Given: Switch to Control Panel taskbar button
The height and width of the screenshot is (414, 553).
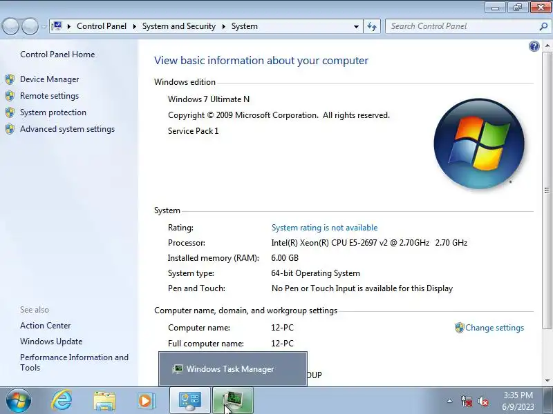Looking at the screenshot, I should point(190,401).
